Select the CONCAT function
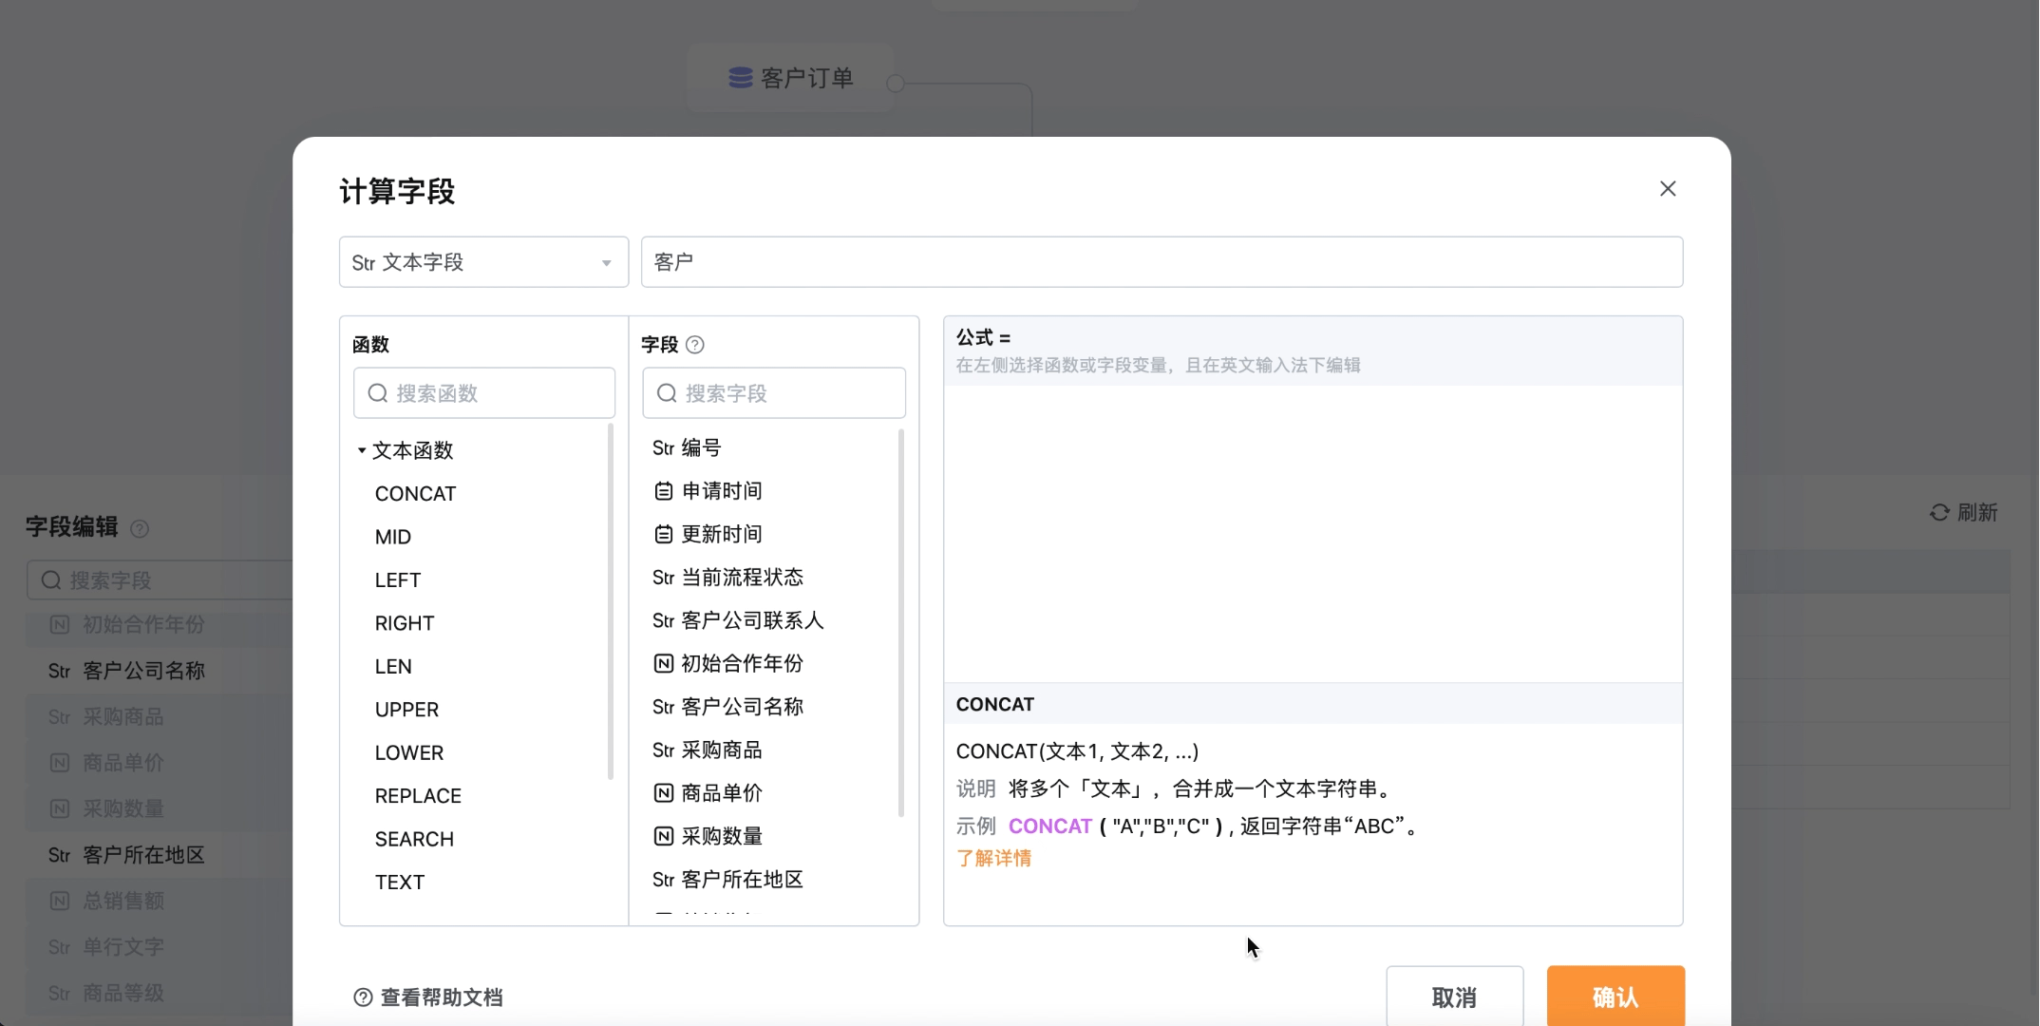 tap(415, 494)
